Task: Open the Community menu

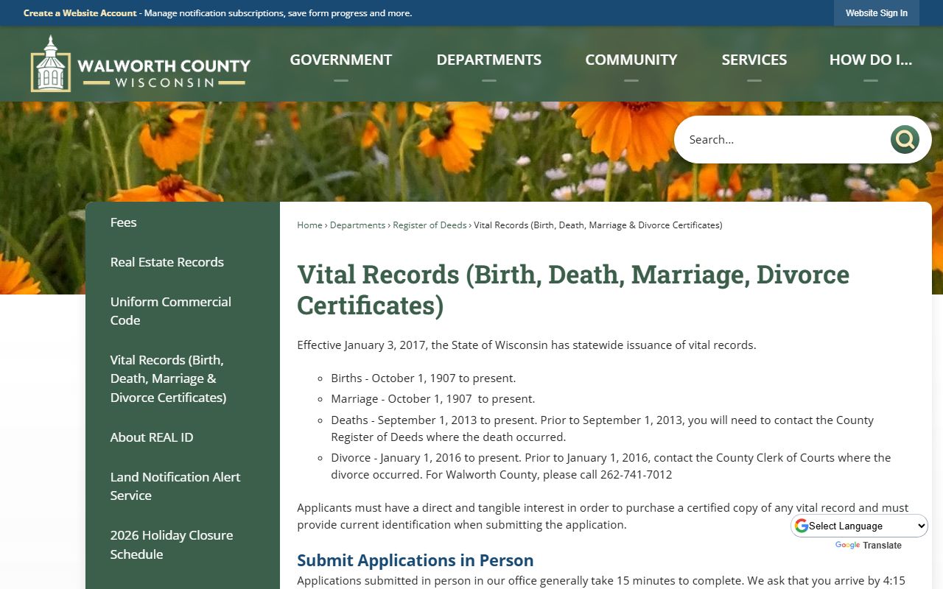Action: click(x=631, y=60)
